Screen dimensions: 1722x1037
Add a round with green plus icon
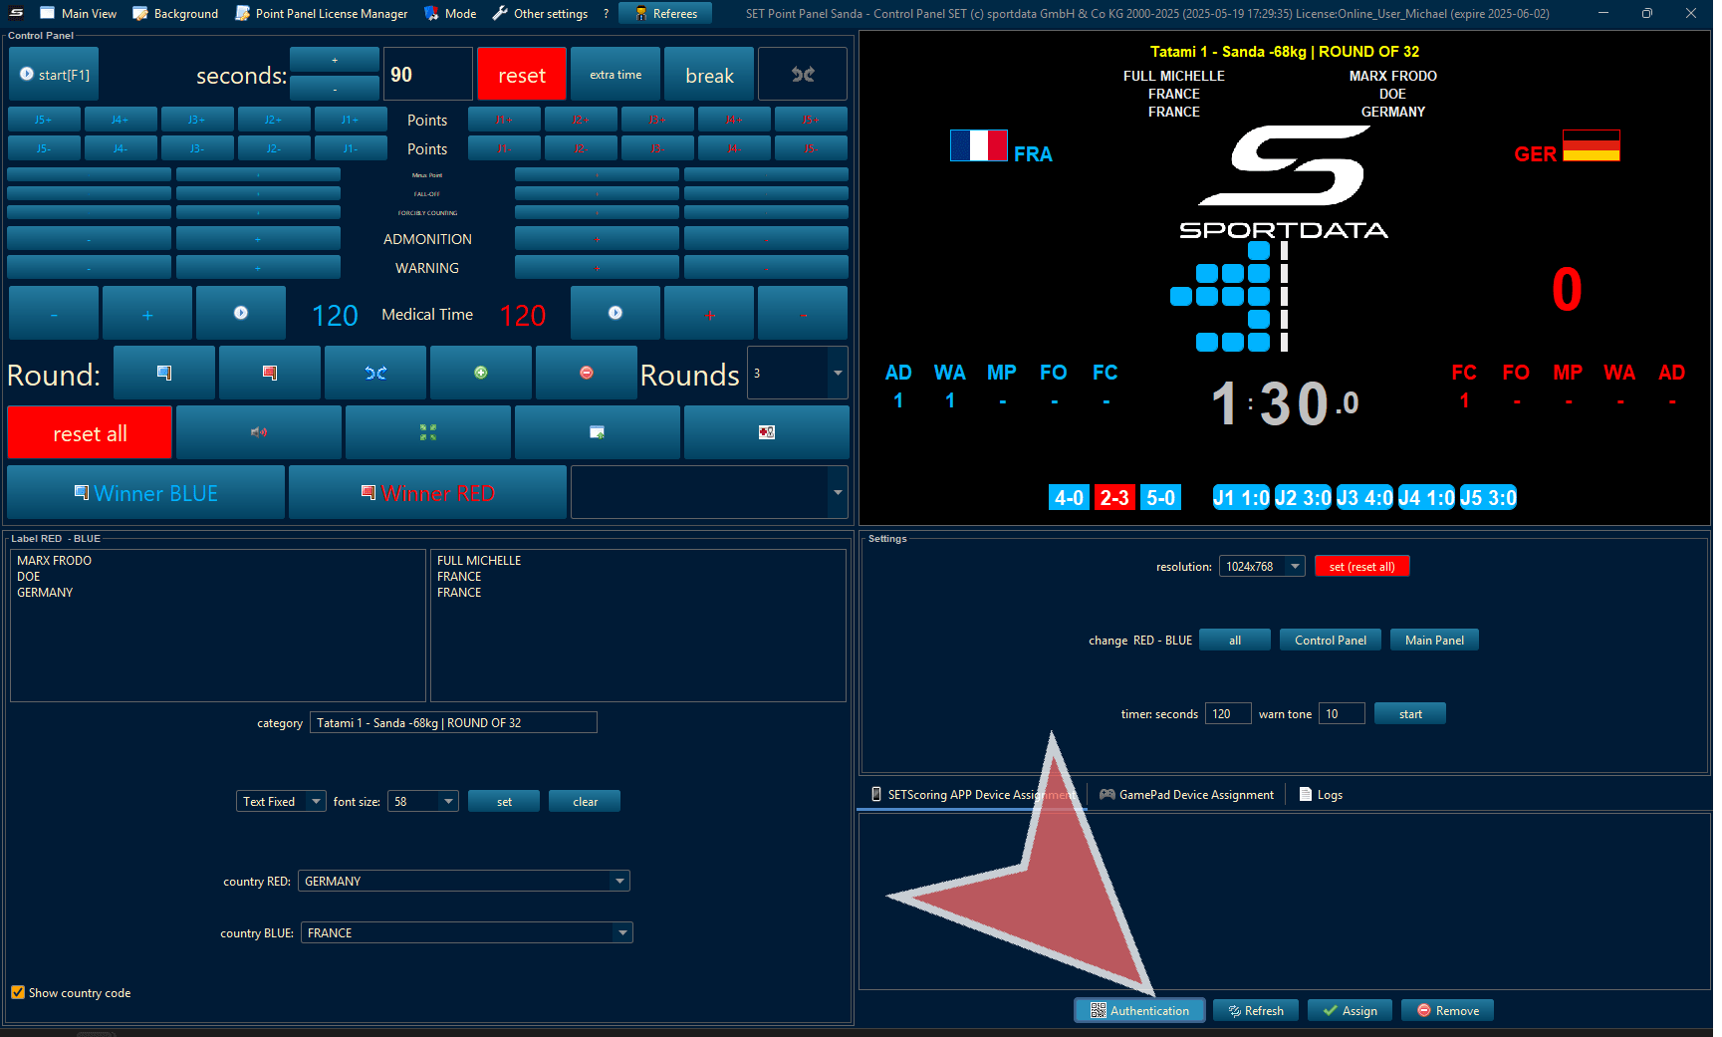481,373
